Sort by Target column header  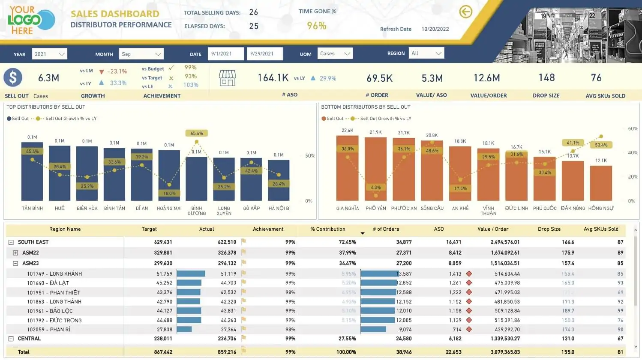[149, 229]
